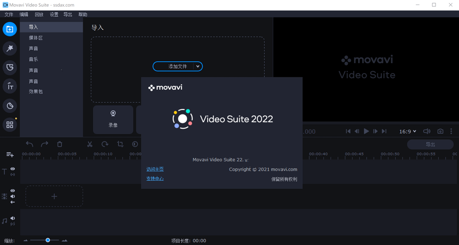Toggle video track visibility eye

12,191
